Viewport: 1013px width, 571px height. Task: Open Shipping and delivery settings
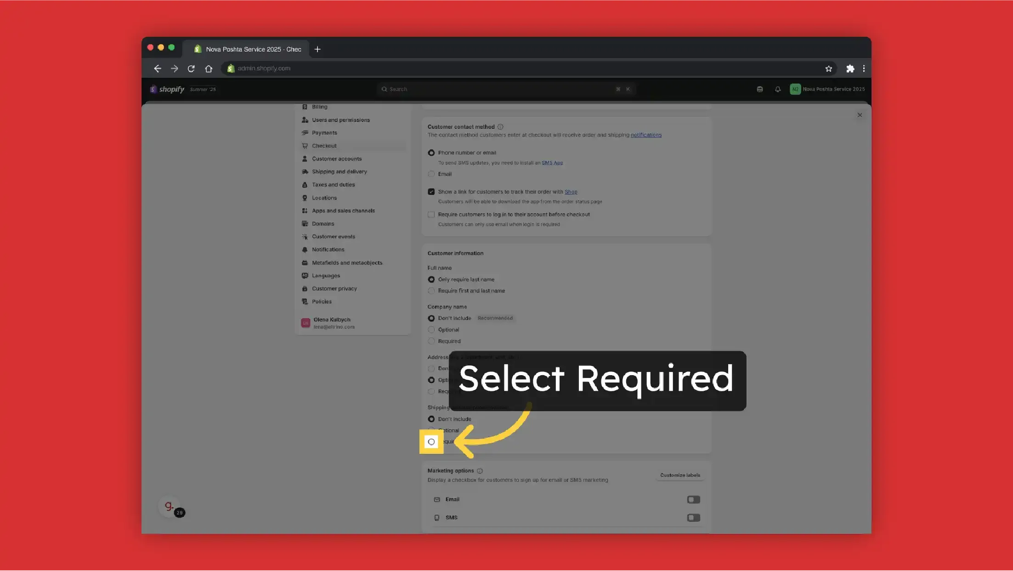339,172
